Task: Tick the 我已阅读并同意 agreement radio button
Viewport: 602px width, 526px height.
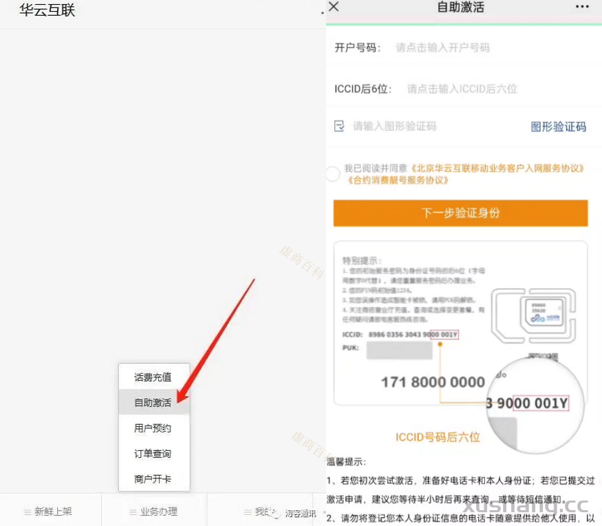Action: [x=333, y=173]
